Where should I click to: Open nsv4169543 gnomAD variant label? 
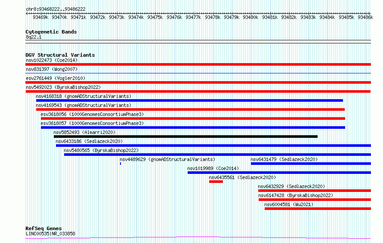pyautogui.click(x=83, y=105)
